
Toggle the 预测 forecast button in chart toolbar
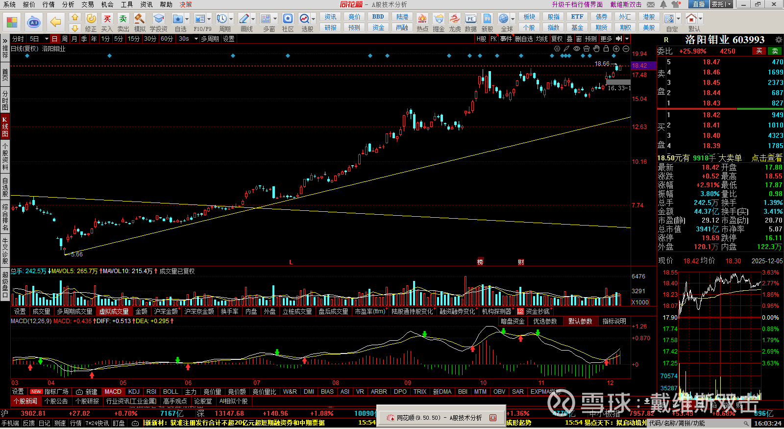tap(591, 39)
